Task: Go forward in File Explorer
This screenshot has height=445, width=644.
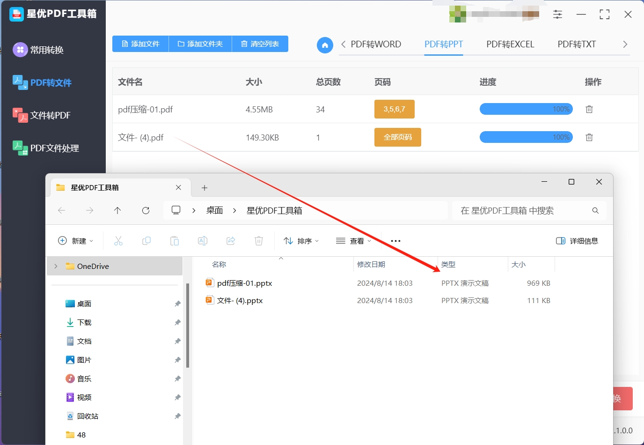Action: point(89,210)
